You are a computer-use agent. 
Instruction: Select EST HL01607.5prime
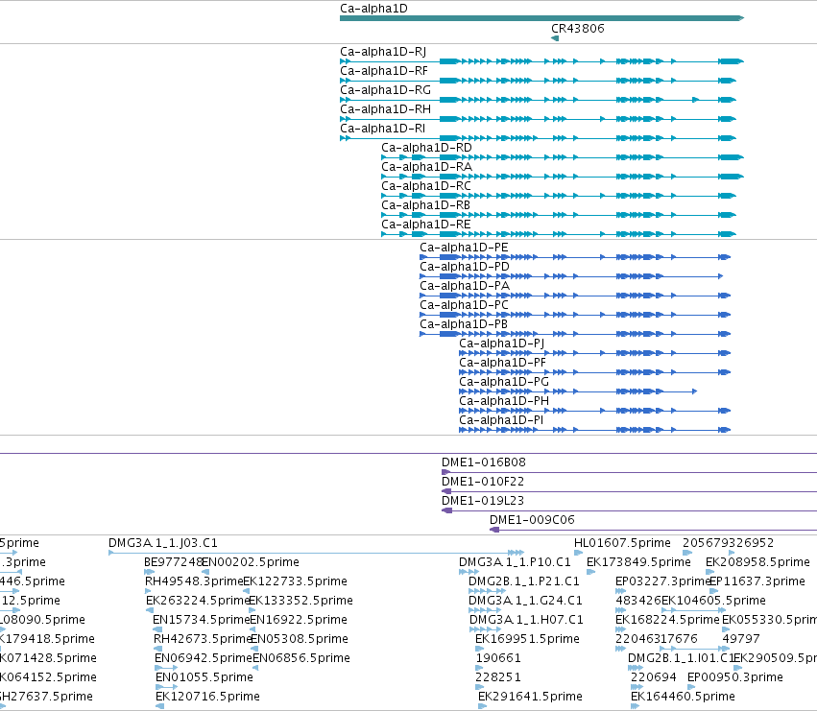coord(578,553)
